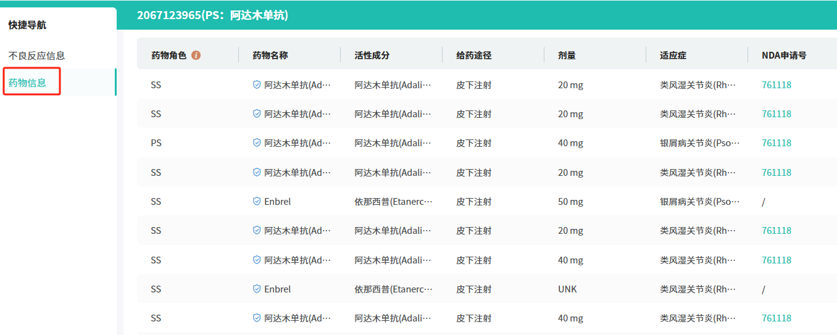Click shield icon beside Enbrel in UNK row
837x335 pixels.
coord(257,289)
